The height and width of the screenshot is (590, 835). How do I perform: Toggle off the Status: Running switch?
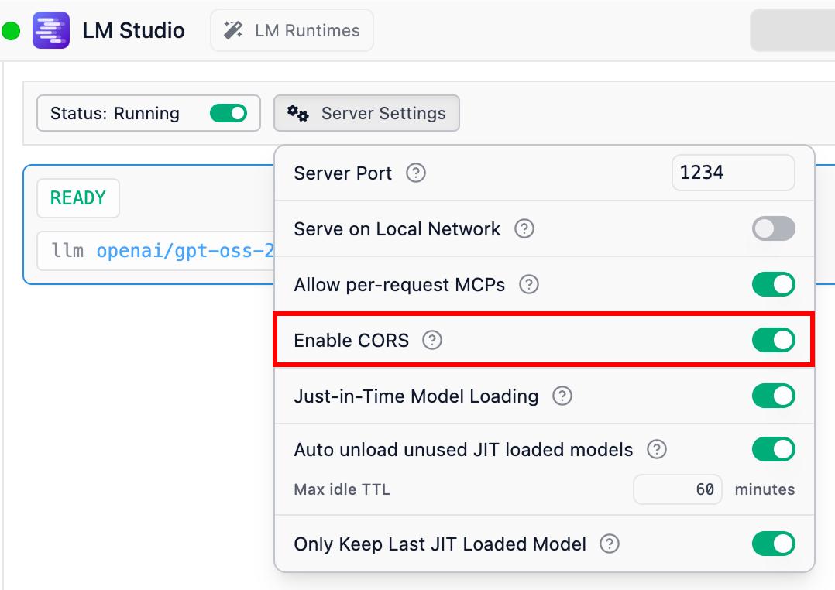pos(227,113)
